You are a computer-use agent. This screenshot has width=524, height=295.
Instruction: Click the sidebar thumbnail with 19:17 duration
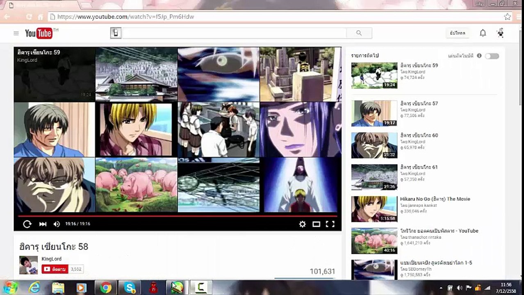[x=374, y=113]
